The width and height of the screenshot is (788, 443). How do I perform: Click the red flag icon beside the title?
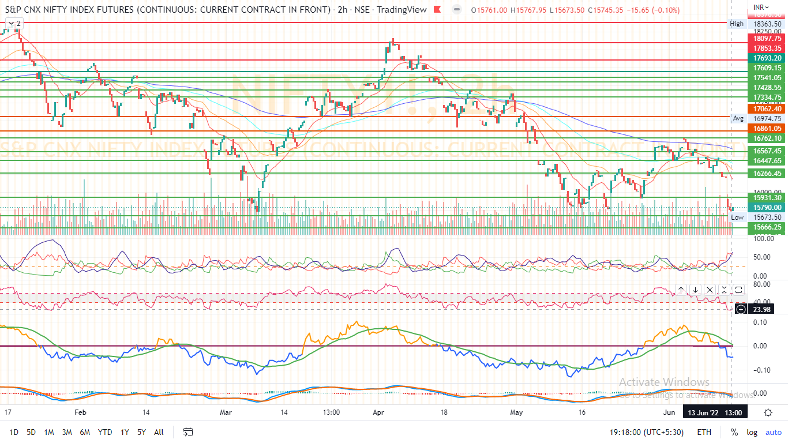(438, 10)
